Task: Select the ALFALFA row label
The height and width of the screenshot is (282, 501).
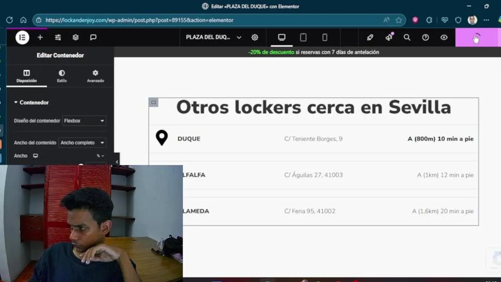Action: 194,175
